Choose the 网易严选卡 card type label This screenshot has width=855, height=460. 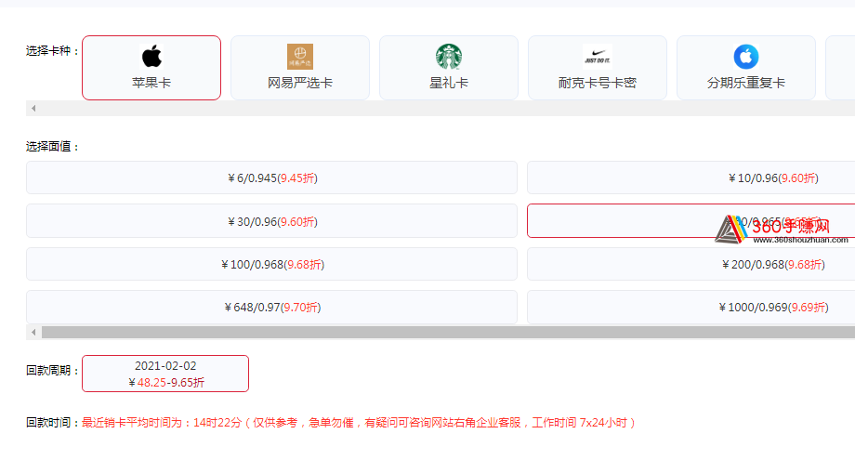[300, 83]
